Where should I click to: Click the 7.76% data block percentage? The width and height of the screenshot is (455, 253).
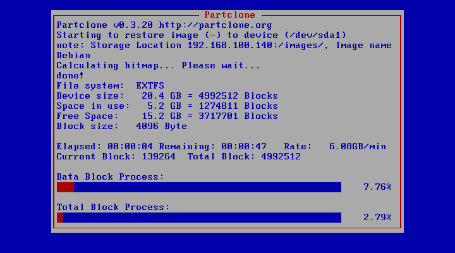coord(377,187)
